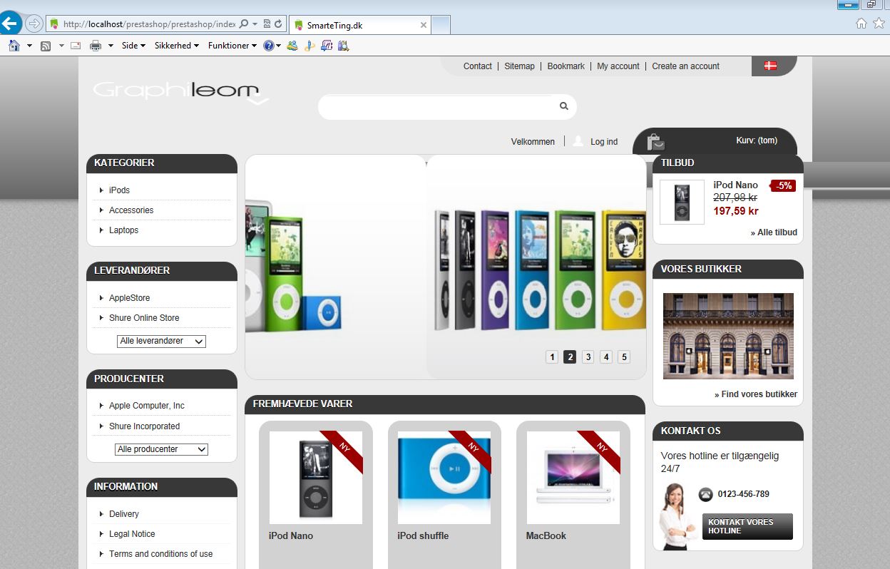Click the top-right browser Home house icon
This screenshot has height=569, width=890.
(x=861, y=24)
